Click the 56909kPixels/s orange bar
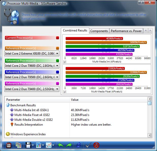Viewport: 157px width, 151px height. tap(106, 42)
